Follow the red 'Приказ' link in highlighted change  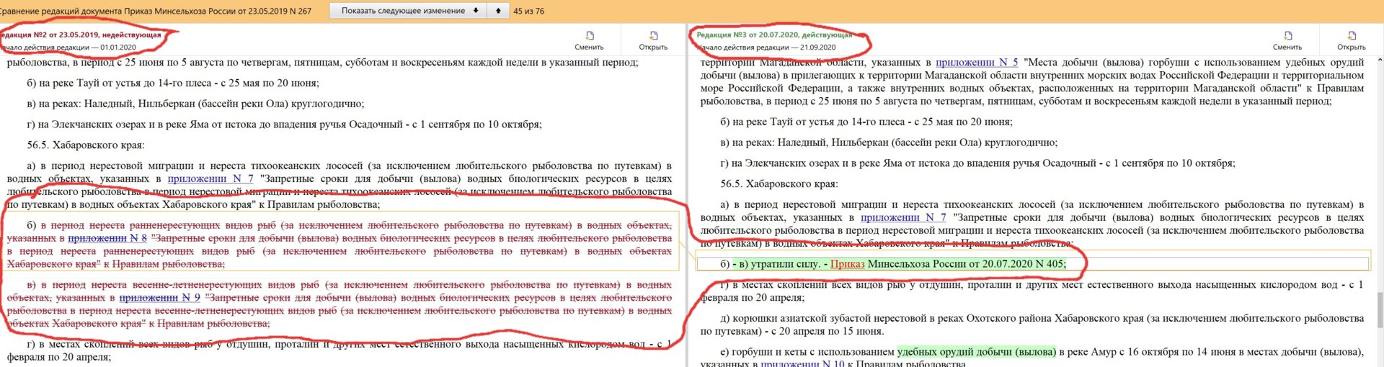tap(847, 264)
